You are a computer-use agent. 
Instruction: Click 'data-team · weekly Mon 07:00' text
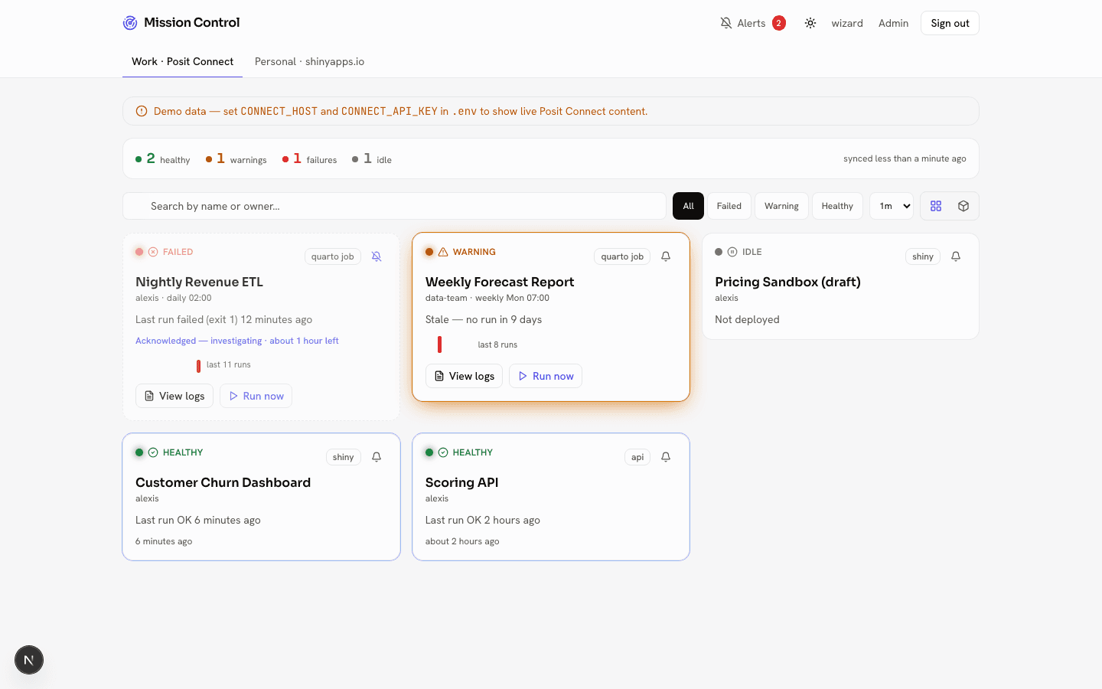(x=487, y=298)
